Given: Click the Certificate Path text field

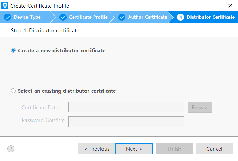Looking at the screenshot, I should pos(126,108).
